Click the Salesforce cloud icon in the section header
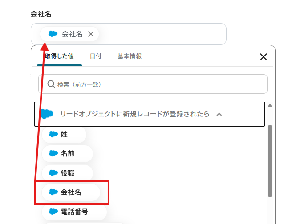Screen dimensions: 296x224 point(47,114)
